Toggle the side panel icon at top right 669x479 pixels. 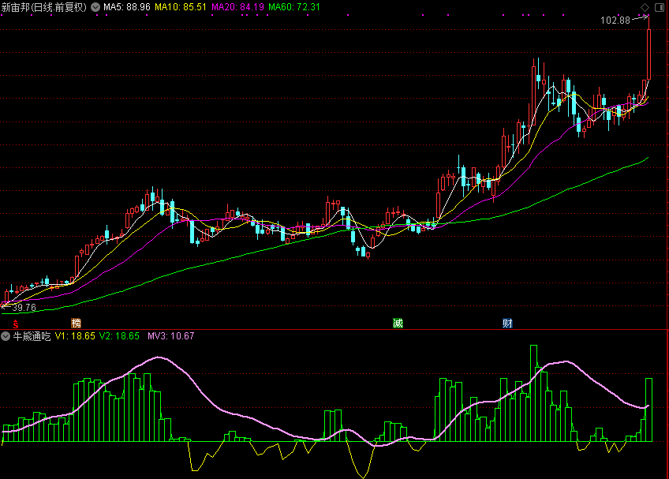(x=660, y=7)
